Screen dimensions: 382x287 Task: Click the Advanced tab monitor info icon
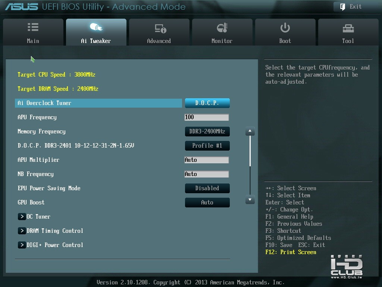(160, 28)
